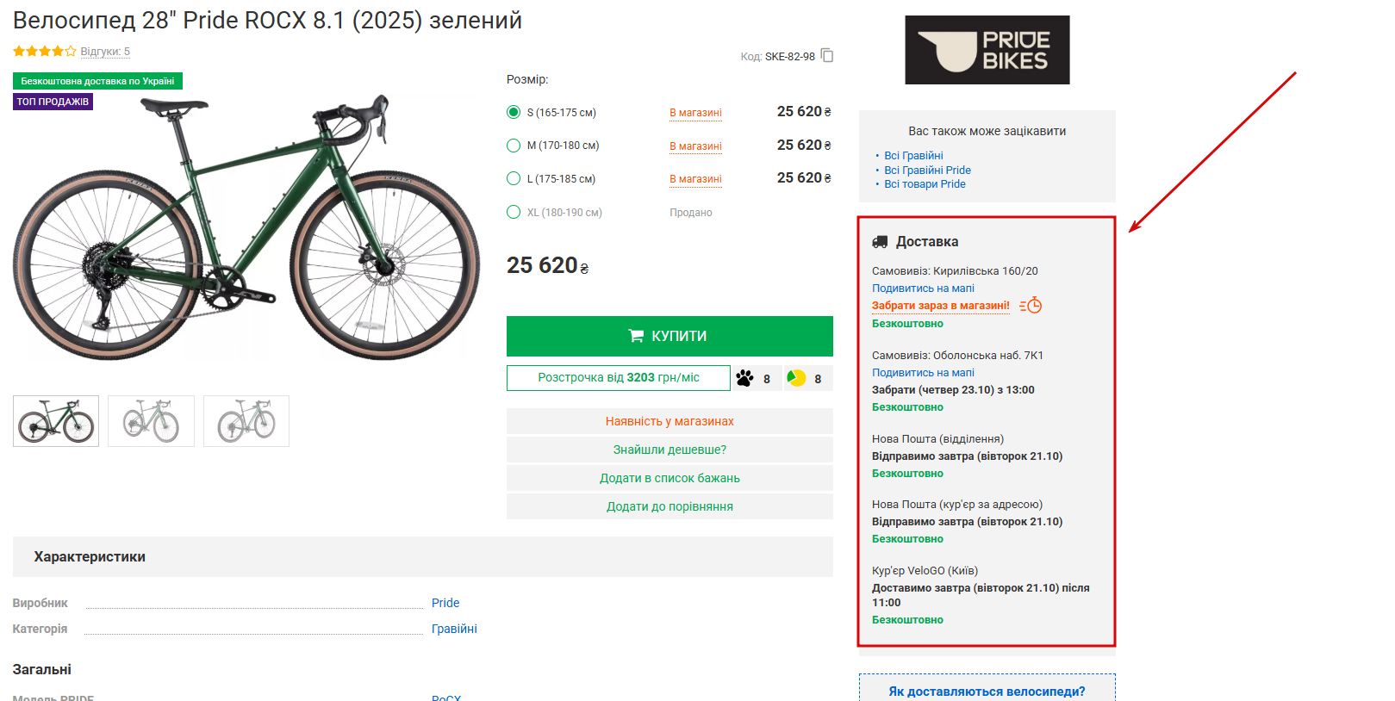Click the orange stopwatch pickup icon
1395x701 pixels.
coord(1031,306)
